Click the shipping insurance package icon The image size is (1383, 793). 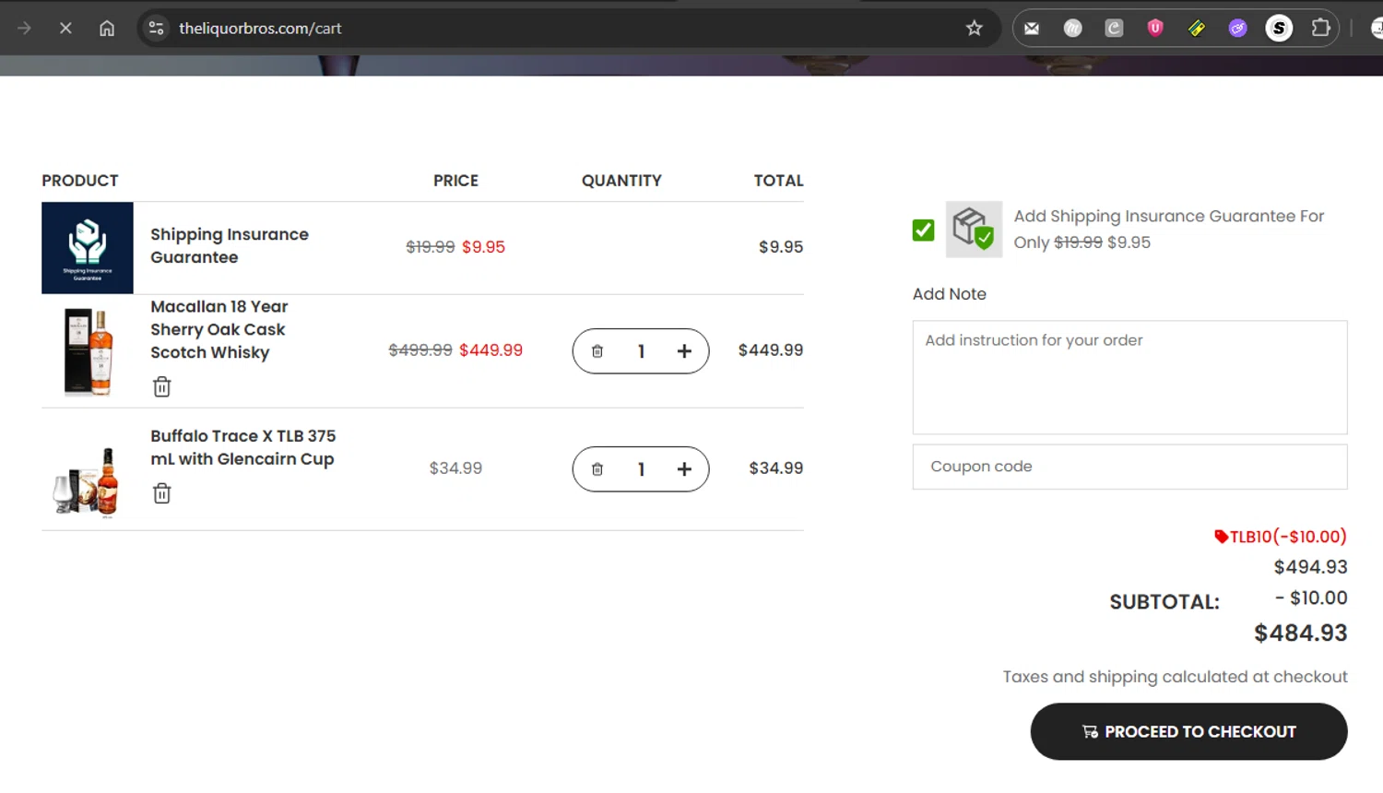pyautogui.click(x=974, y=229)
